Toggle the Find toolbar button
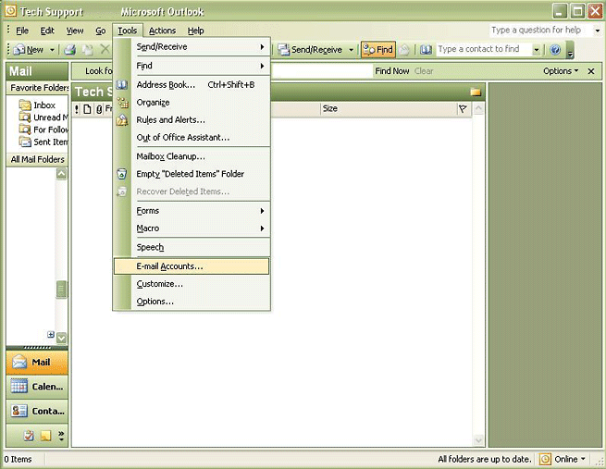Screen dimensions: 606x469 click(x=378, y=50)
